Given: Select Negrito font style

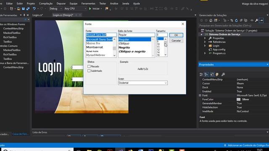Looking at the screenshot, I should point(124,47).
